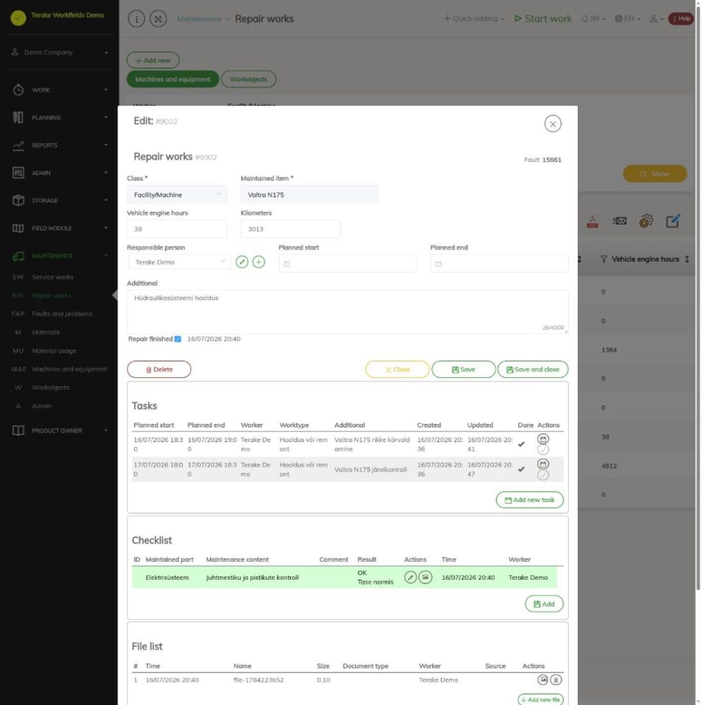This screenshot has width=701, height=705.
Task: Edit the responsible person pencil icon
Action: tap(241, 262)
